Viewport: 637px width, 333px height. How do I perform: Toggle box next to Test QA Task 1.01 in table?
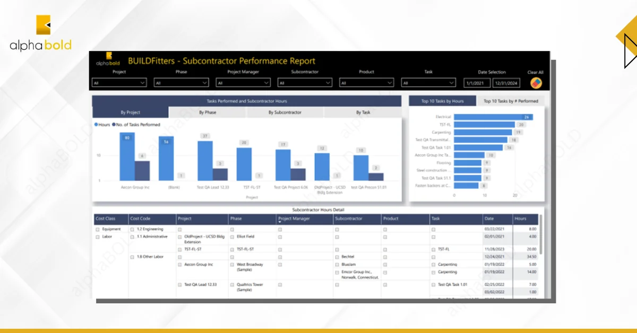[434, 285]
